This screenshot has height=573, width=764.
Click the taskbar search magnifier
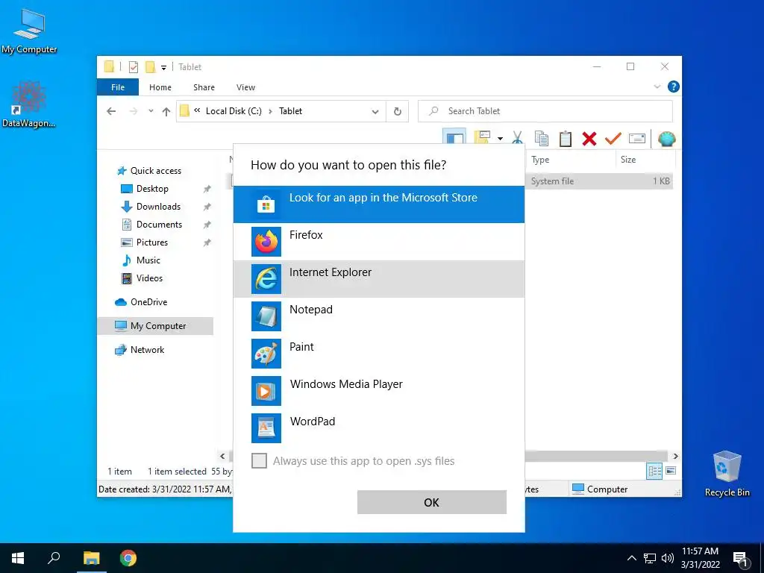click(54, 558)
